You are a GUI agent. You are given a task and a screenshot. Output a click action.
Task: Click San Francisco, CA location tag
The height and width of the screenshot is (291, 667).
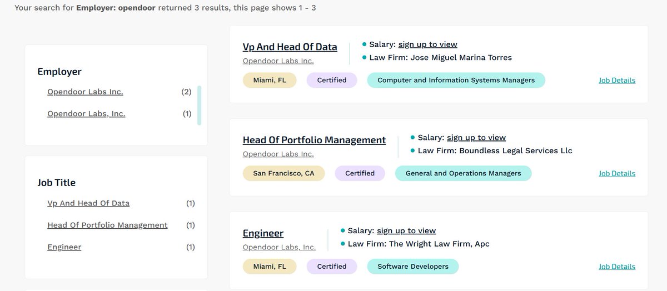tap(283, 173)
